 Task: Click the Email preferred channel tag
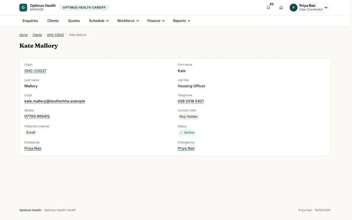click(31, 133)
